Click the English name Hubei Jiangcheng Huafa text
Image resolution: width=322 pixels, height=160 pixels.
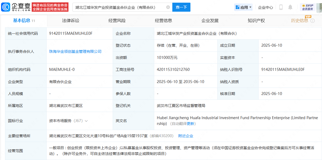pyautogui.click(x=237, y=121)
